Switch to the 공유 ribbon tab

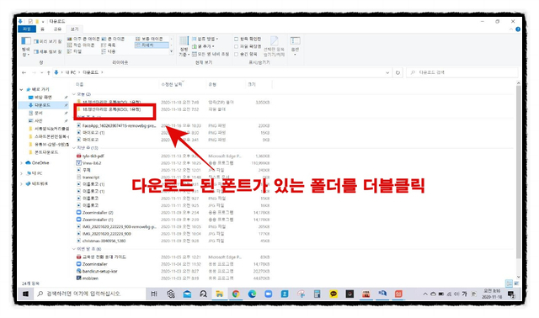pyautogui.click(x=57, y=29)
